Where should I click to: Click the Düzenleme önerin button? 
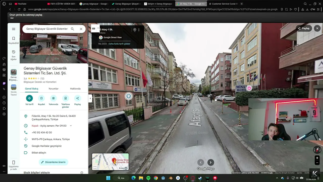[53, 162]
